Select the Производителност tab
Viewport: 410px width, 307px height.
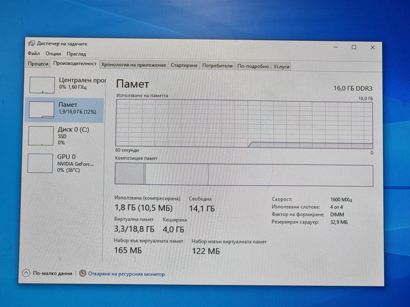point(75,64)
